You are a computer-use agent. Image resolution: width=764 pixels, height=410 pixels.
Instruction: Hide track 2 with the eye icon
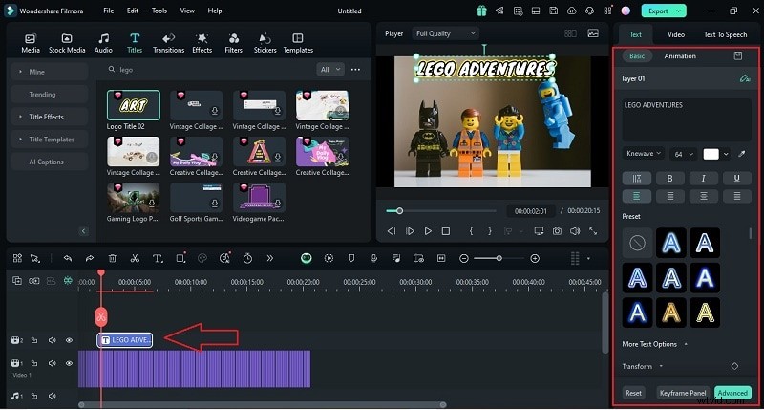tap(69, 340)
